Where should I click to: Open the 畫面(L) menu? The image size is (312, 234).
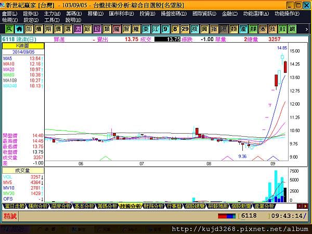9,14
